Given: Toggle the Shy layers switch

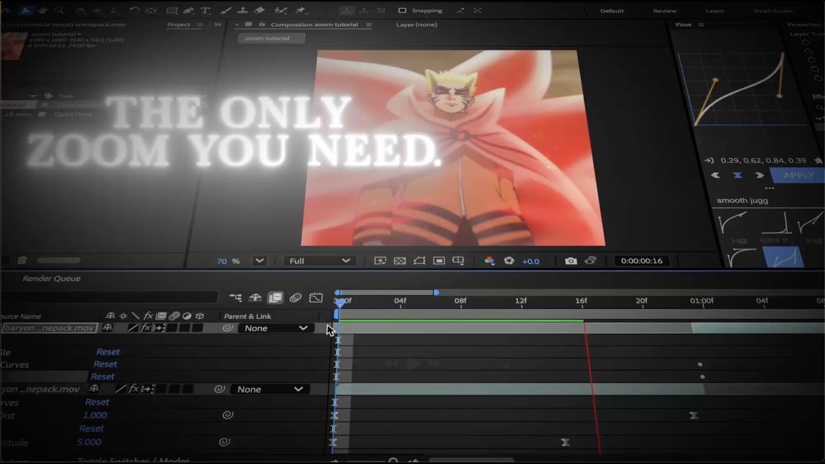Looking at the screenshot, I should point(255,298).
